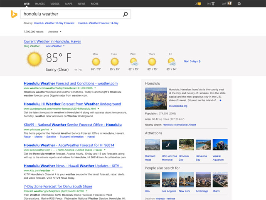The image size is (266, 200).
Task: Open AccuWeather Forecast for HI 96814 result
Action: click(x=69, y=145)
